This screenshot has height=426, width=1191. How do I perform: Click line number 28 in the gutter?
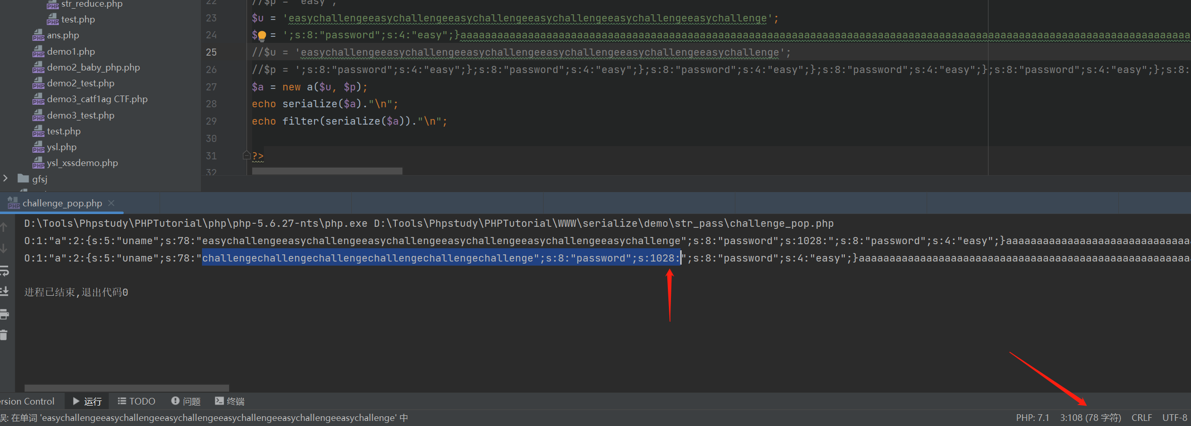(x=211, y=104)
